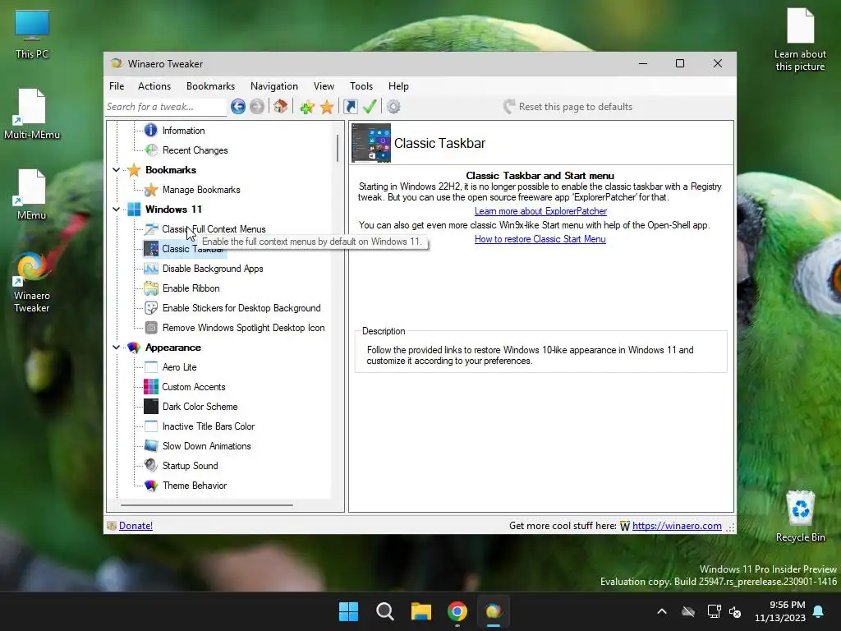Click the Dark Color Scheme black icon
841x631 pixels.
pyautogui.click(x=151, y=407)
